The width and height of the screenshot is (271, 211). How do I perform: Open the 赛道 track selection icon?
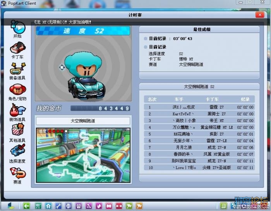18,173
